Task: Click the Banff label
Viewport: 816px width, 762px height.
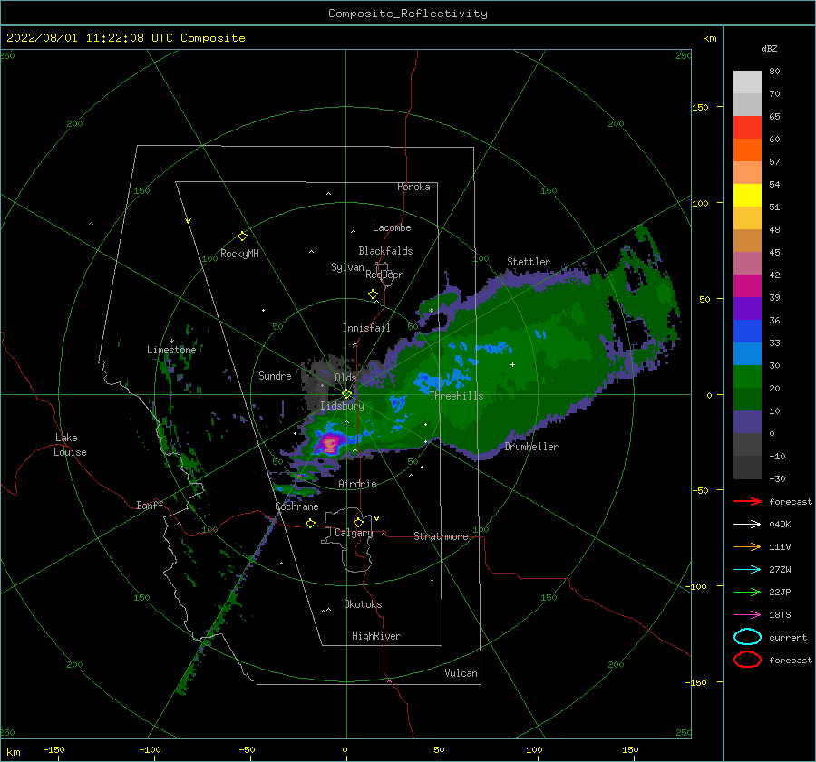Action: (x=150, y=505)
